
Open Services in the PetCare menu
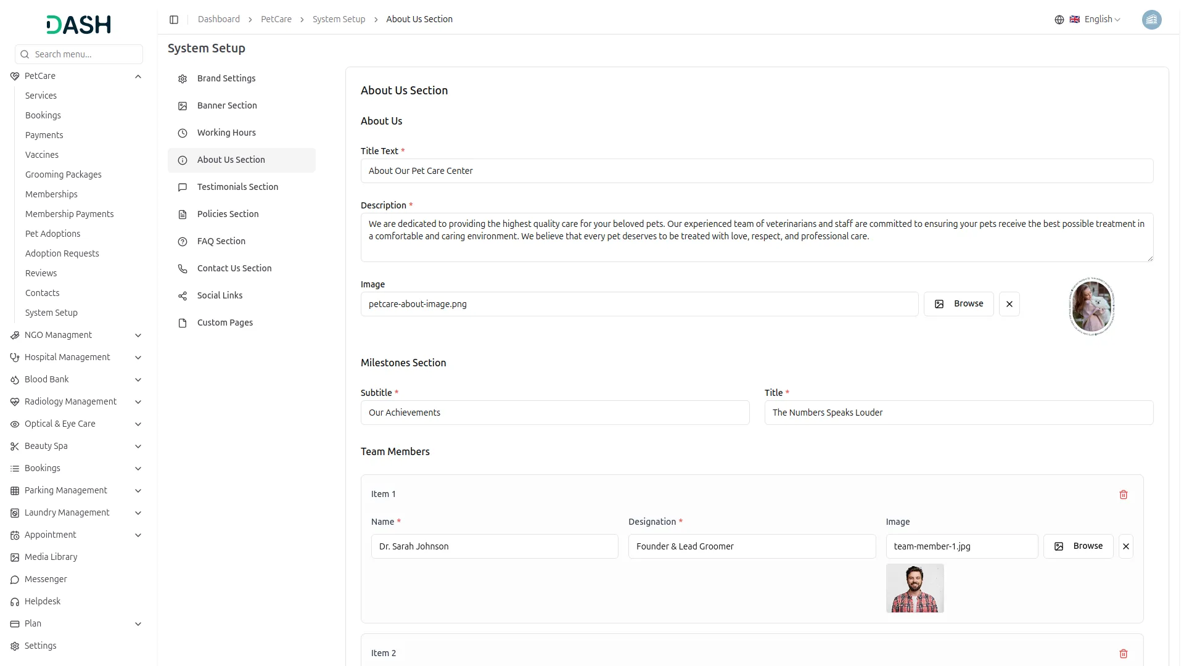[x=41, y=96]
